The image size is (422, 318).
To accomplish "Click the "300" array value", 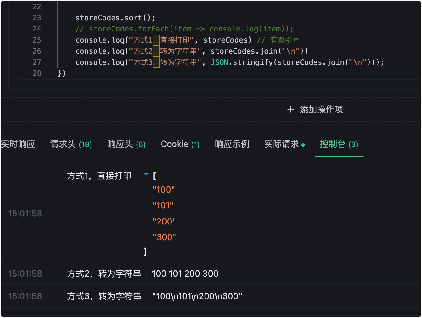I will tap(164, 237).
